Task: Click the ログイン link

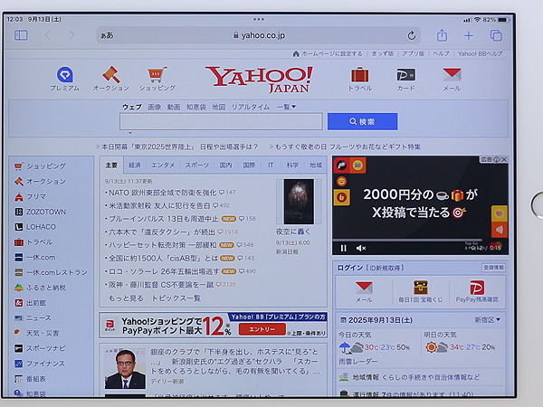Action: (349, 268)
